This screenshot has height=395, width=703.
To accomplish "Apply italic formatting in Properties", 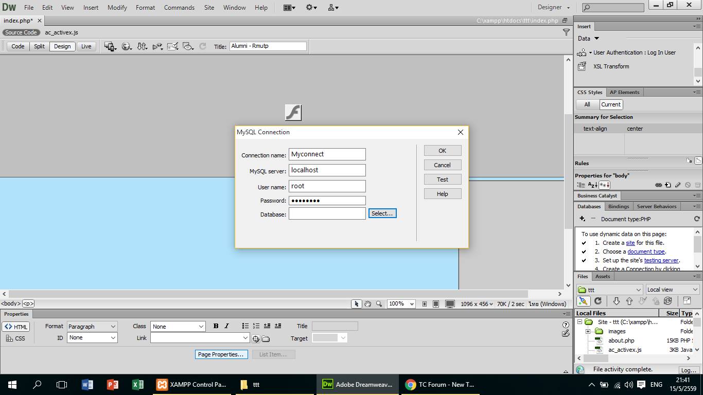I will coord(226,326).
